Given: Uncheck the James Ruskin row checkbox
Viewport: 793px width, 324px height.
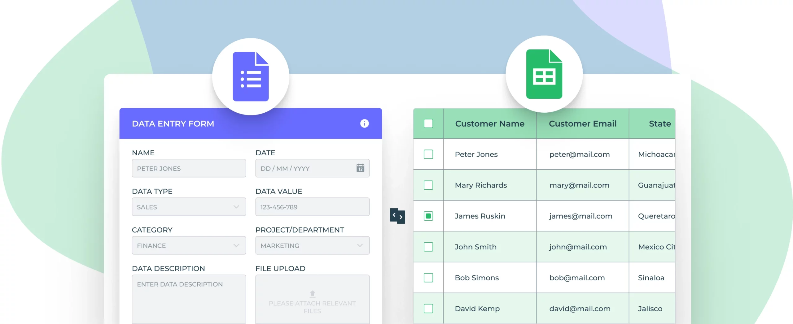Looking at the screenshot, I should tap(428, 216).
